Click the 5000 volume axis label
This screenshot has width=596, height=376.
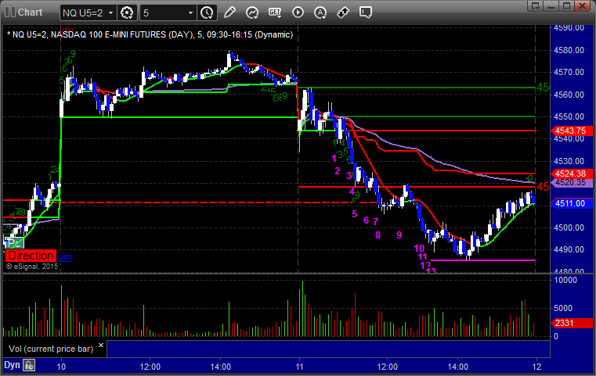point(563,308)
